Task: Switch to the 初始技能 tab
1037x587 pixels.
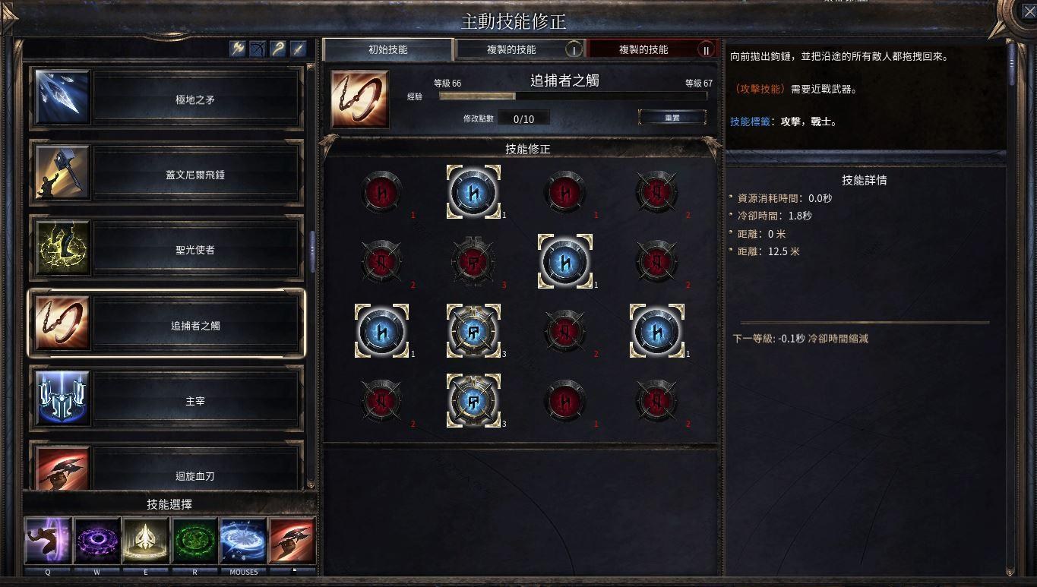Action: tap(388, 49)
